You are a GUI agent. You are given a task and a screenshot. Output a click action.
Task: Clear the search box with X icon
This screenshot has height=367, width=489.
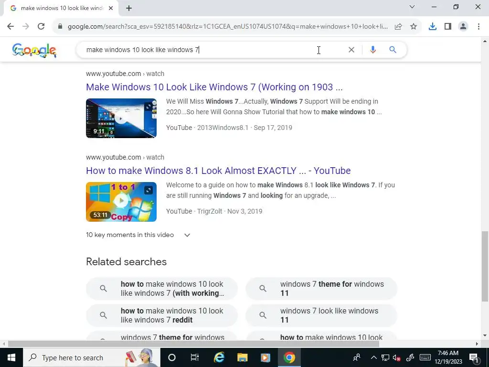tap(351, 50)
